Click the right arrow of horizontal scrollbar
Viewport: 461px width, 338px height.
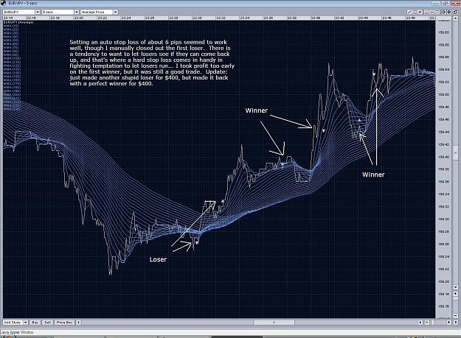click(x=420, y=323)
